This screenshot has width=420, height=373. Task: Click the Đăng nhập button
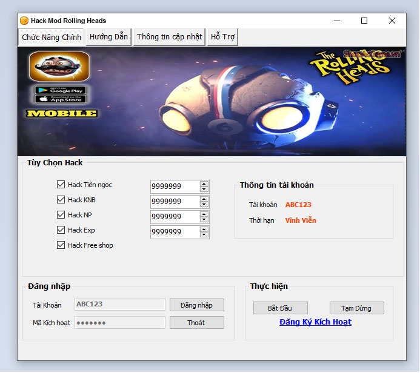(196, 305)
